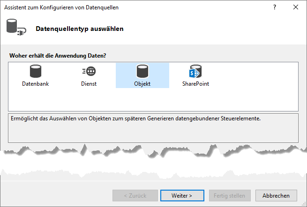Click the window title Assistent zum Konfigurieren

tap(61, 7)
